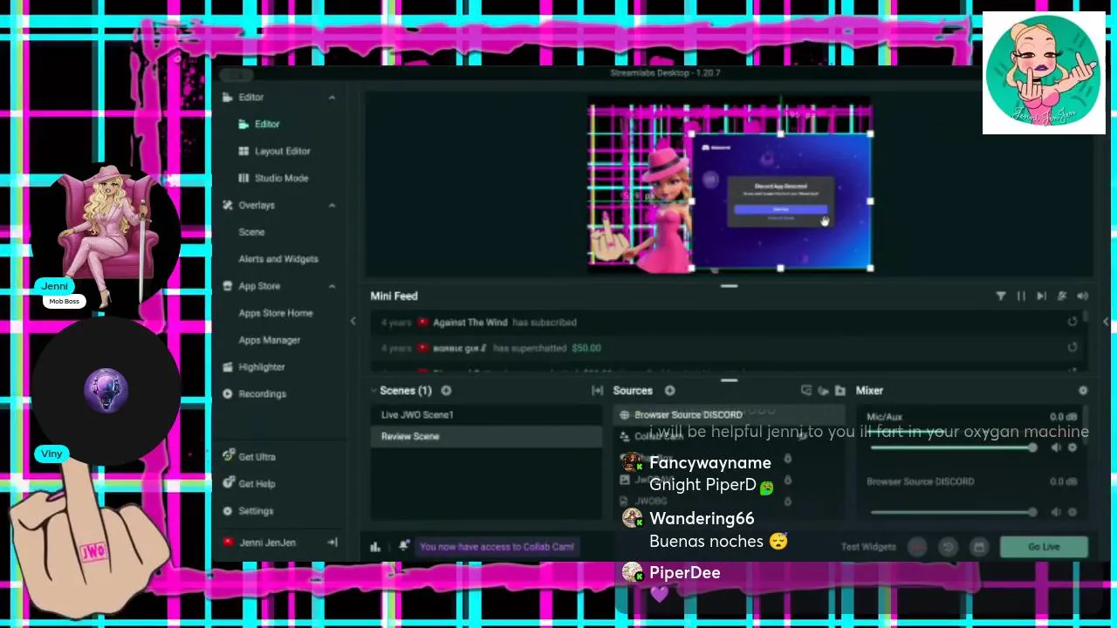Select Editor sub-item in the sidebar
Screen dimensions: 1117x628
click(267, 124)
